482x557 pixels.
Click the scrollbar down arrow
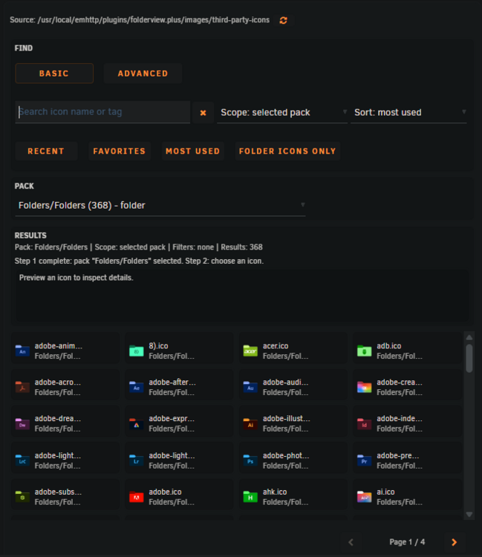coord(469,515)
